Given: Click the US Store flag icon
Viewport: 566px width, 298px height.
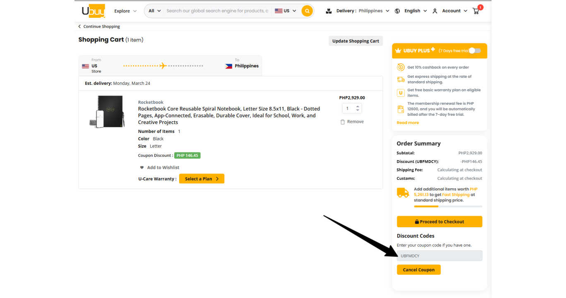Looking at the screenshot, I should [86, 66].
